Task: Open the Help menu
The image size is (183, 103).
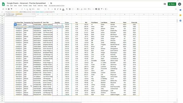Action: pyautogui.click(x=45, y=6)
